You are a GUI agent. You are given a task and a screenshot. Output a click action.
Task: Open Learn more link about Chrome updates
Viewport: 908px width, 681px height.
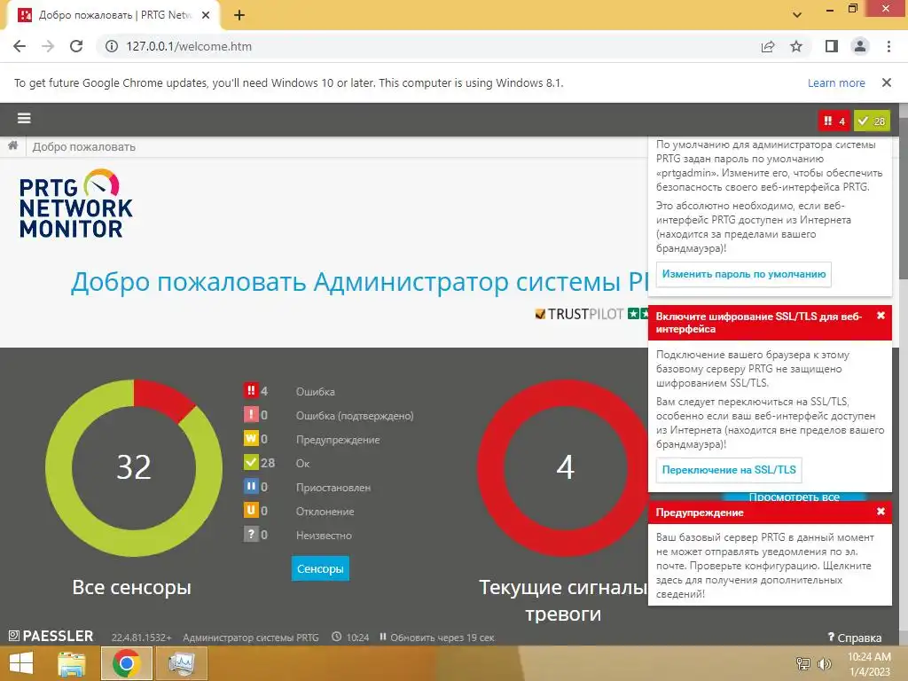[836, 82]
